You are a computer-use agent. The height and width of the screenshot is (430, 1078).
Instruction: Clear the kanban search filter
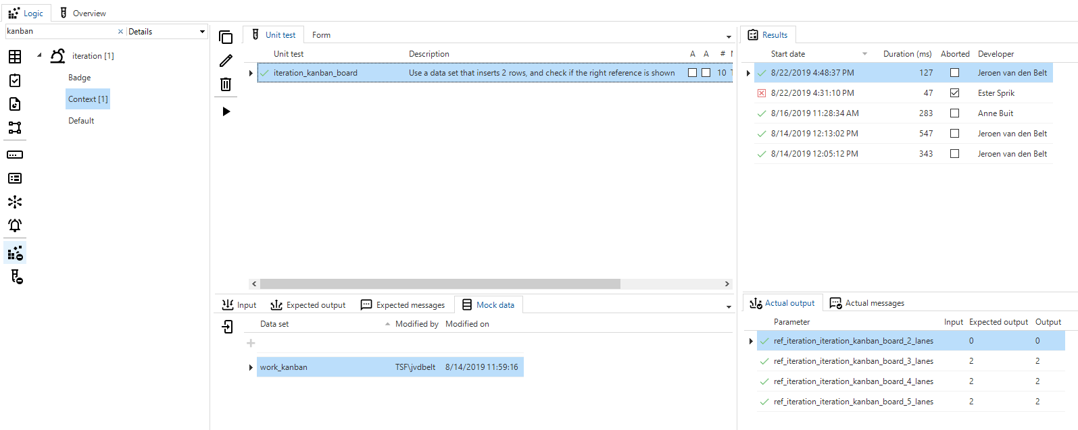[120, 32]
